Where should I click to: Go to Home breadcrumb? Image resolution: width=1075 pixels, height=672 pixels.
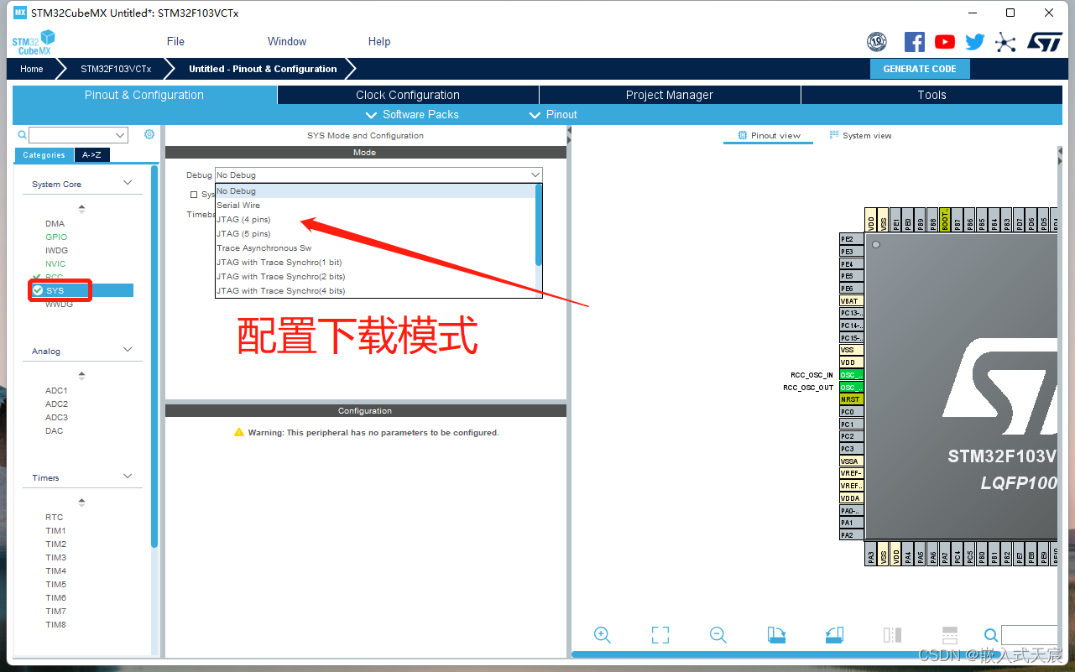32,69
